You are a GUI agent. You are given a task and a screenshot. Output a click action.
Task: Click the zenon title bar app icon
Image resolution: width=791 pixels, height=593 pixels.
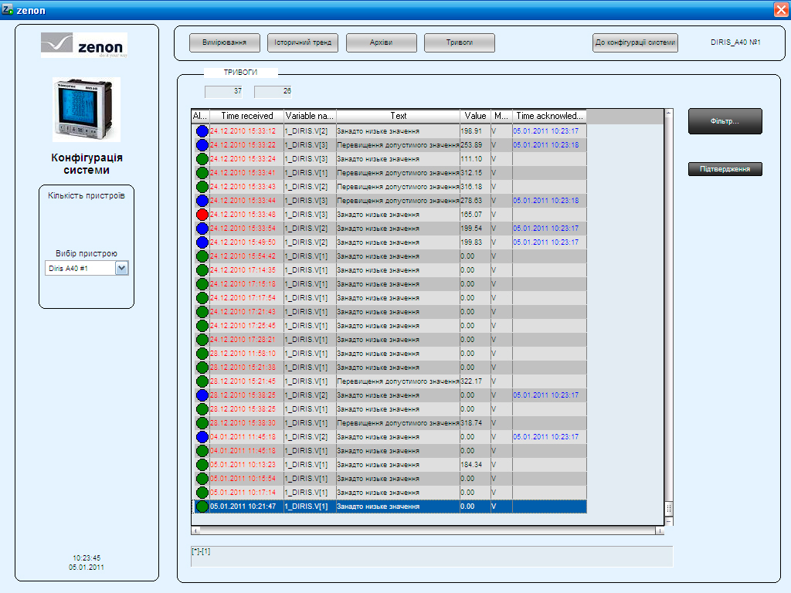click(8, 8)
